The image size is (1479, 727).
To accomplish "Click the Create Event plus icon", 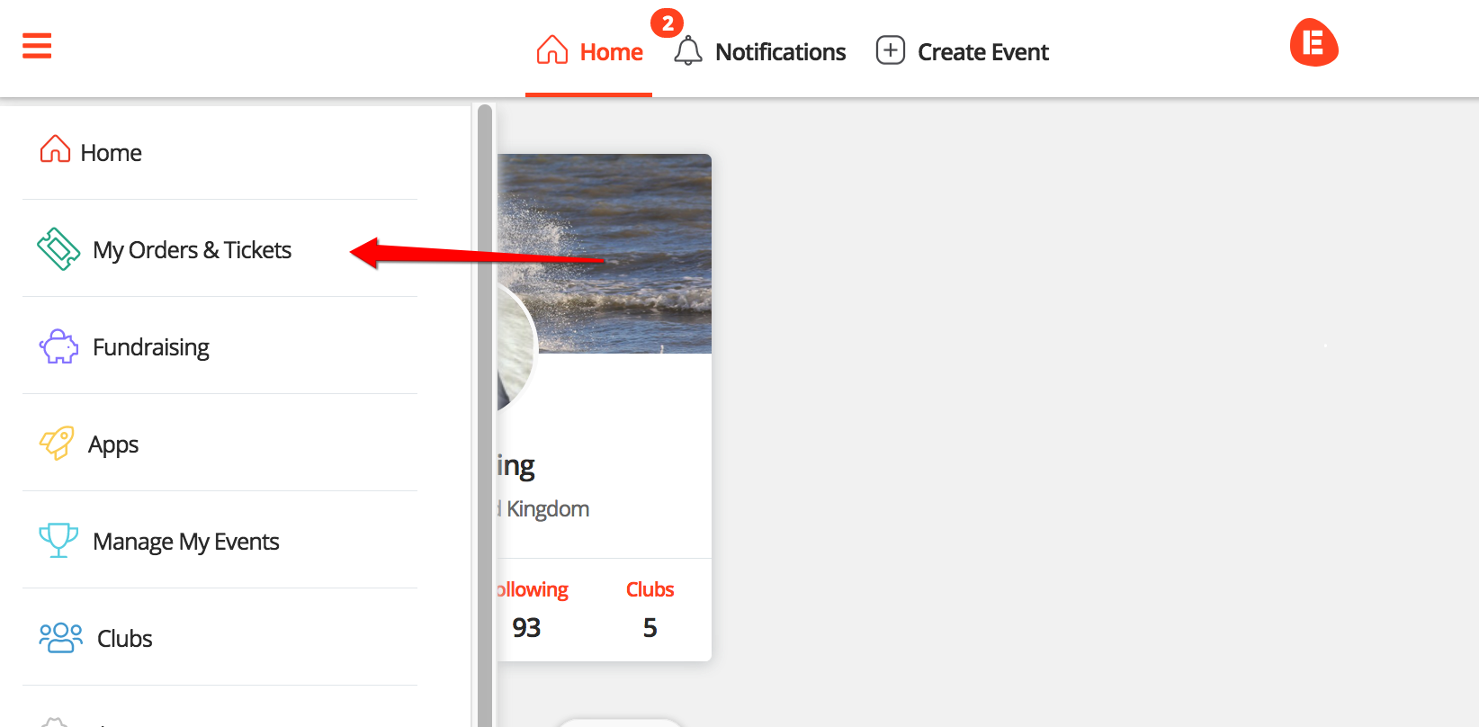I will point(890,50).
